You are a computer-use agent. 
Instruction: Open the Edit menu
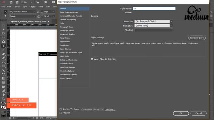(x=9, y=7)
